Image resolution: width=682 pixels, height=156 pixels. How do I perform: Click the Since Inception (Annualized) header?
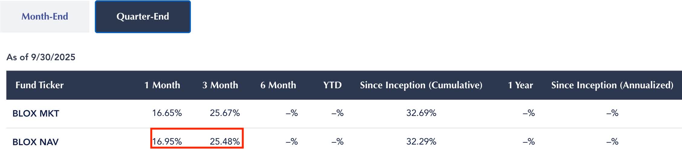click(612, 85)
